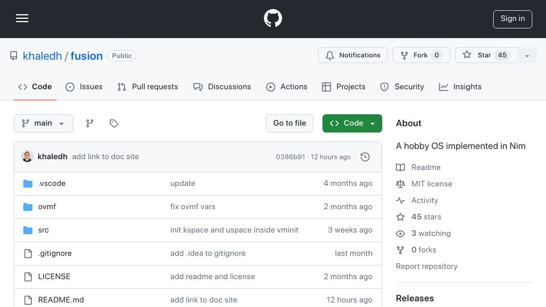
Task: Open README.md row 'add link to doc site' commit
Action: (204, 300)
